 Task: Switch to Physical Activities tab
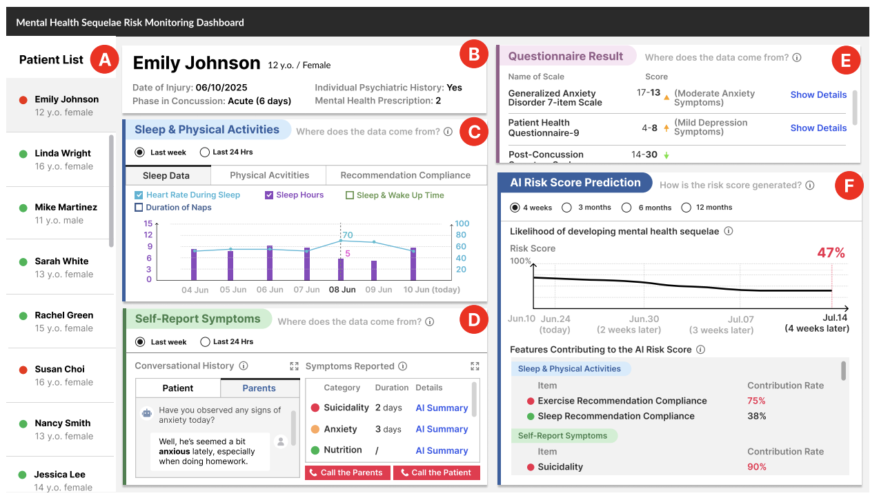point(268,175)
